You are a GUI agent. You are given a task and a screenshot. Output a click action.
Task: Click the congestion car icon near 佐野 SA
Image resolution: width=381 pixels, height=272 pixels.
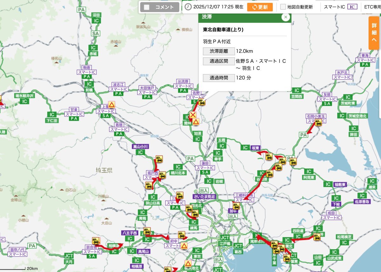point(202,102)
